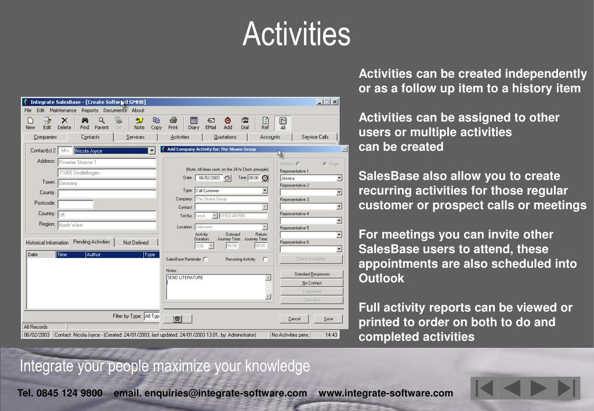Click the Copy toolbar icon
This screenshot has height=411, width=594.
pos(156,123)
